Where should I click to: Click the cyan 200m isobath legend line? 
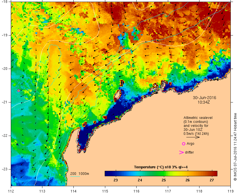click(x=75, y=177)
